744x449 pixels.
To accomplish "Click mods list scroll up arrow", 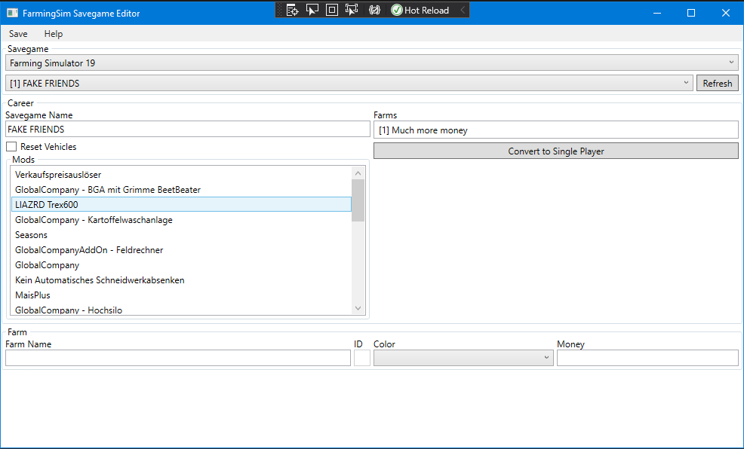I will (358, 173).
